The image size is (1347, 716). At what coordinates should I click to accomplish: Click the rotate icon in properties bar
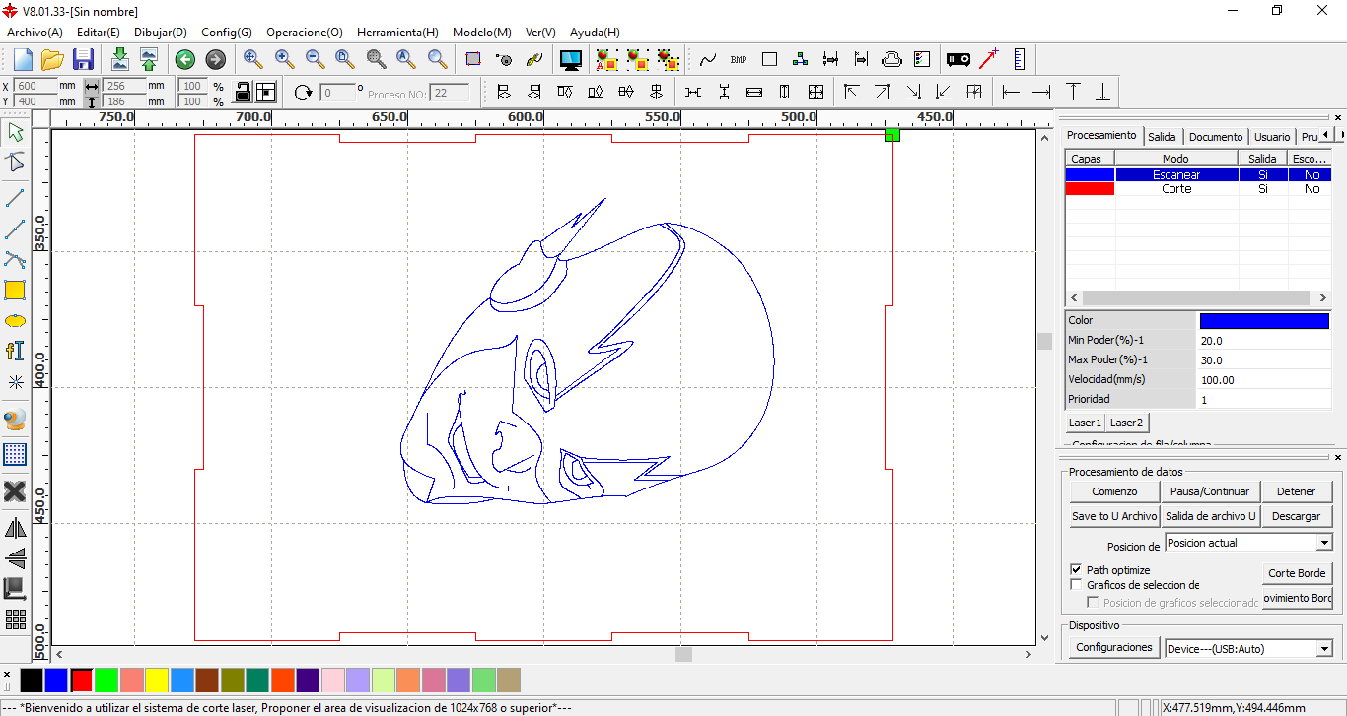coord(303,93)
